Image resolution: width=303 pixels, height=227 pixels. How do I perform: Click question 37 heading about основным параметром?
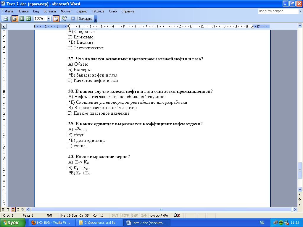(136, 59)
